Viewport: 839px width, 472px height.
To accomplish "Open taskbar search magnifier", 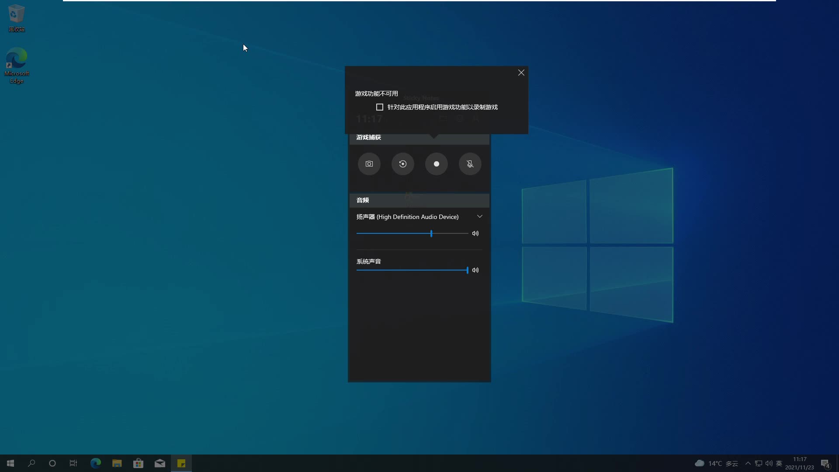I will click(x=31, y=463).
